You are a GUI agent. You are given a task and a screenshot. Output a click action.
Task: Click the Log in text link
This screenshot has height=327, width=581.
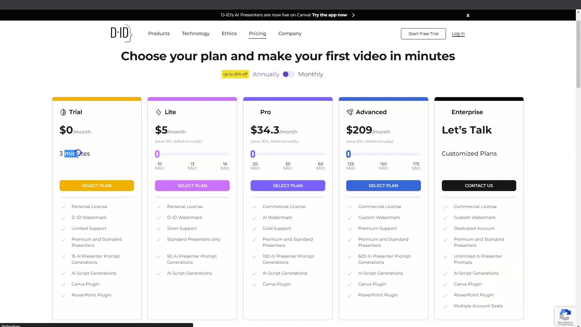click(x=458, y=33)
